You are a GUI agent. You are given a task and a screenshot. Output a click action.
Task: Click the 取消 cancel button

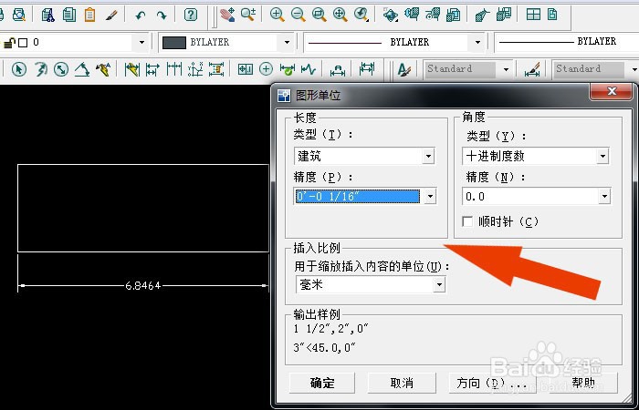402,384
